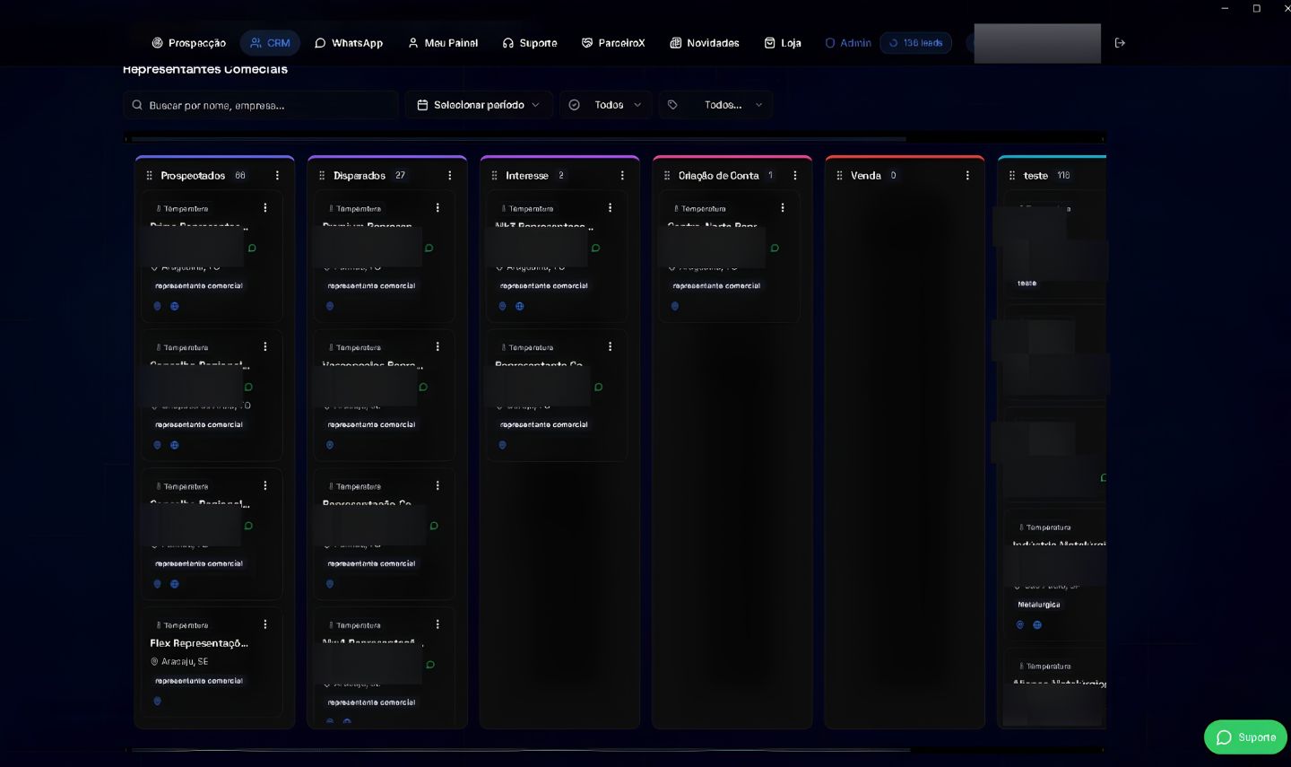
Task: Click the Metalúrgica tag in the teste column
Action: coord(1039,605)
